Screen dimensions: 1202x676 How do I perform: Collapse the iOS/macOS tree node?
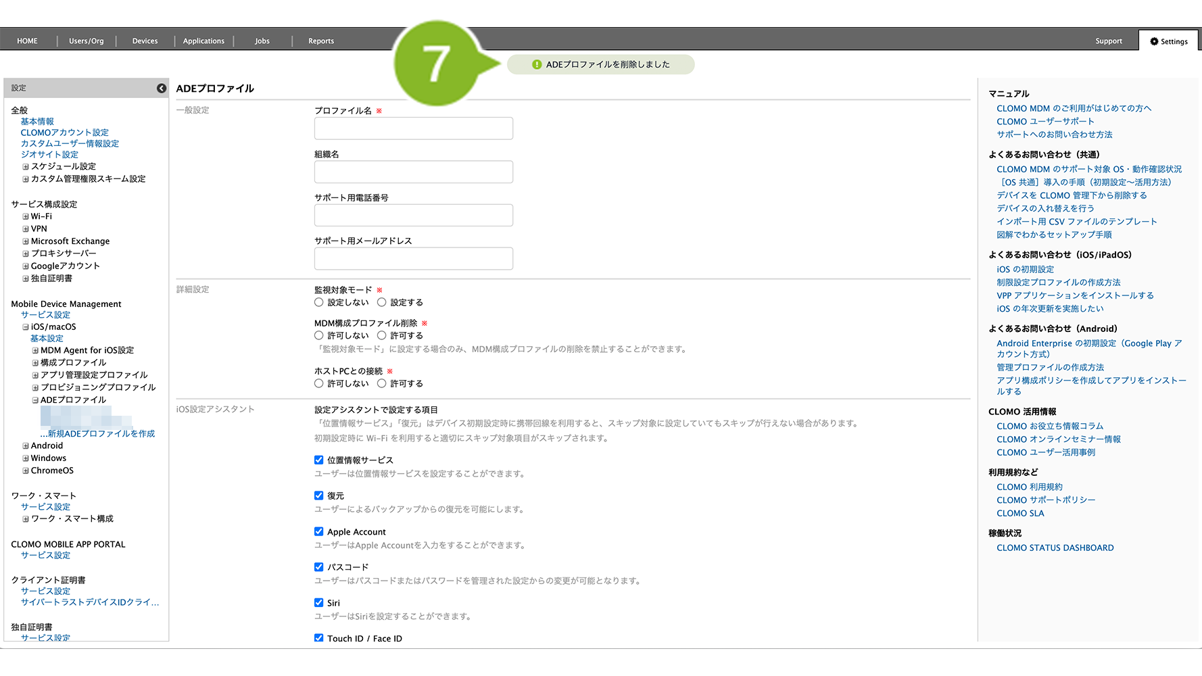pos(26,327)
